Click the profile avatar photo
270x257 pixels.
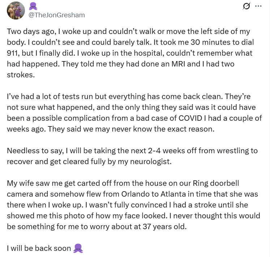[16, 10]
